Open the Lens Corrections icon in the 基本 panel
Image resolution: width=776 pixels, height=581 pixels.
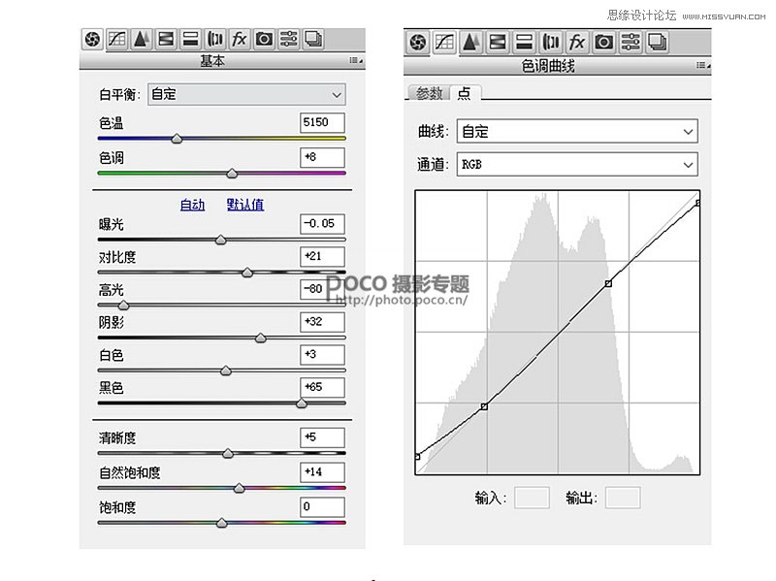[214, 39]
